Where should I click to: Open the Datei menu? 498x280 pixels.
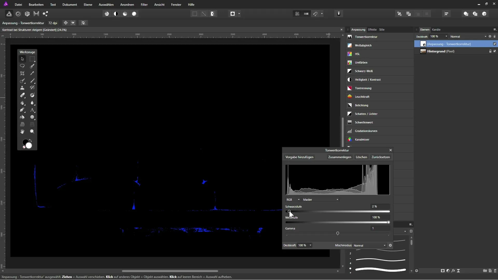point(18,4)
